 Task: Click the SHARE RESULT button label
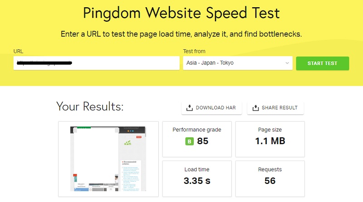pos(280,108)
